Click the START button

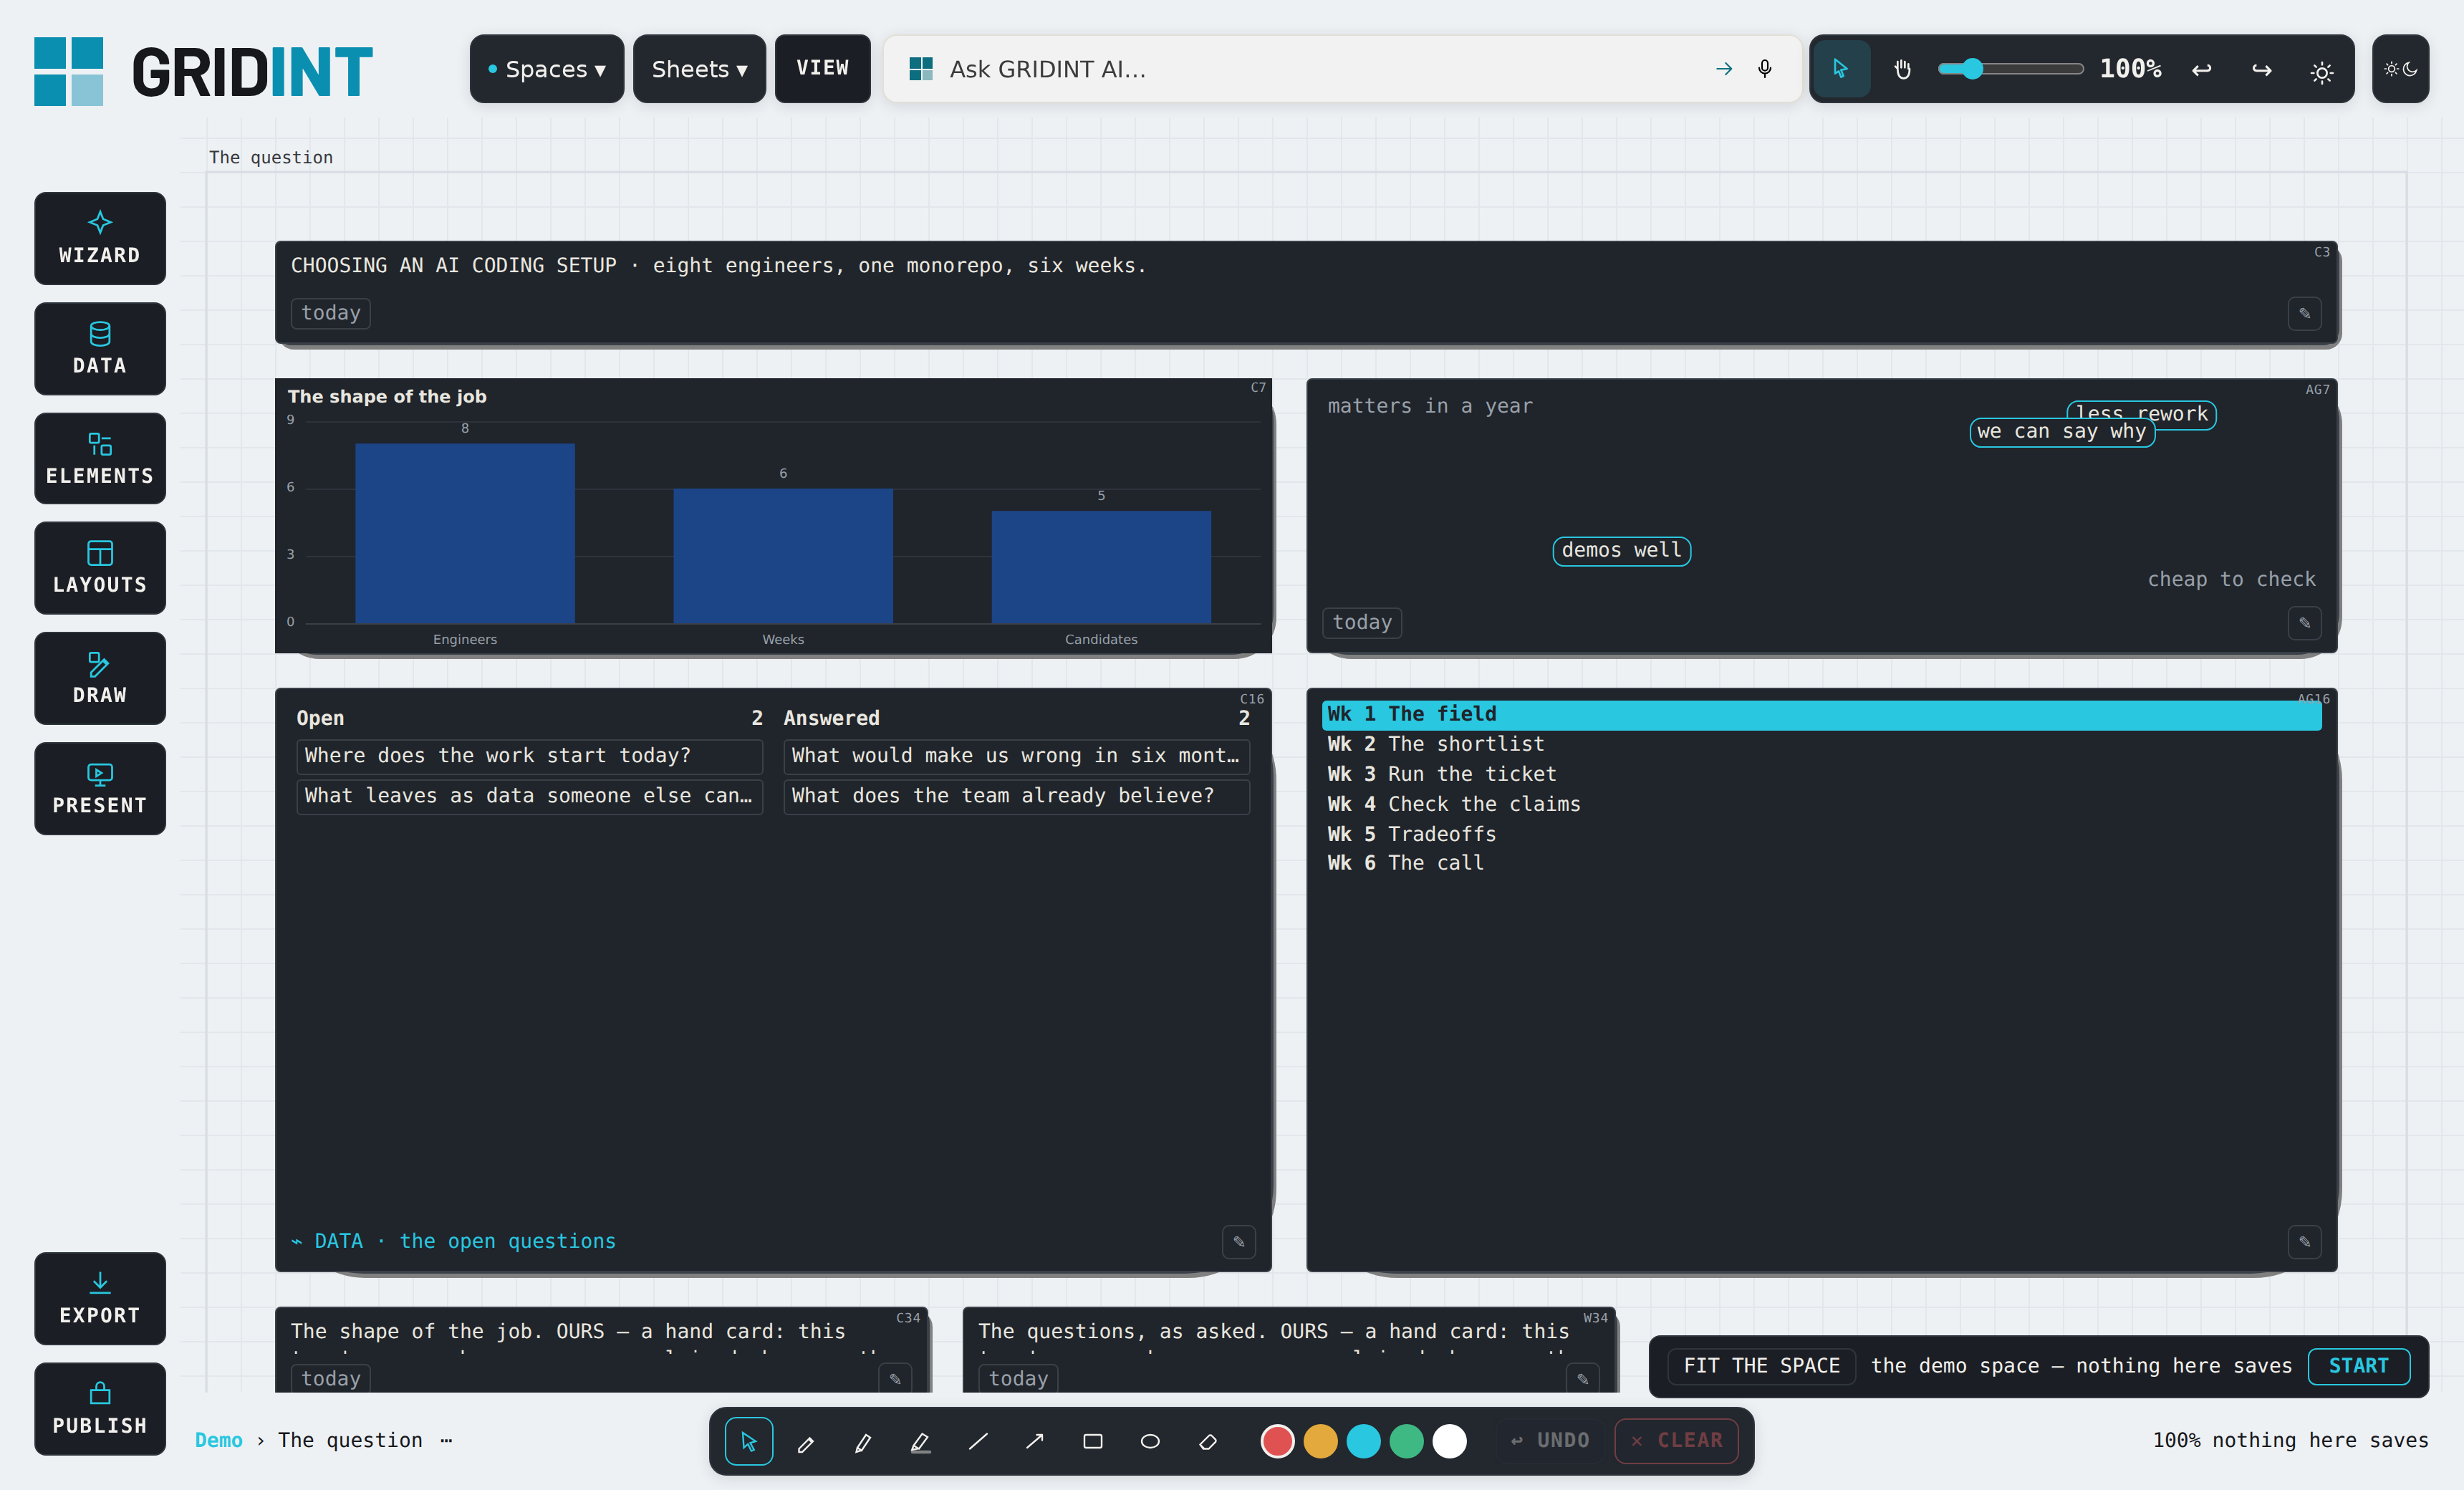click(x=2358, y=1366)
